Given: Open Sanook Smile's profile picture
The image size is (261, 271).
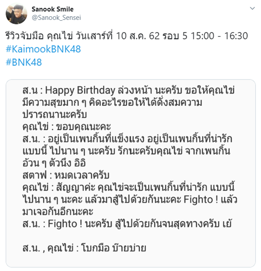Looking at the screenshot, I should point(16,14).
